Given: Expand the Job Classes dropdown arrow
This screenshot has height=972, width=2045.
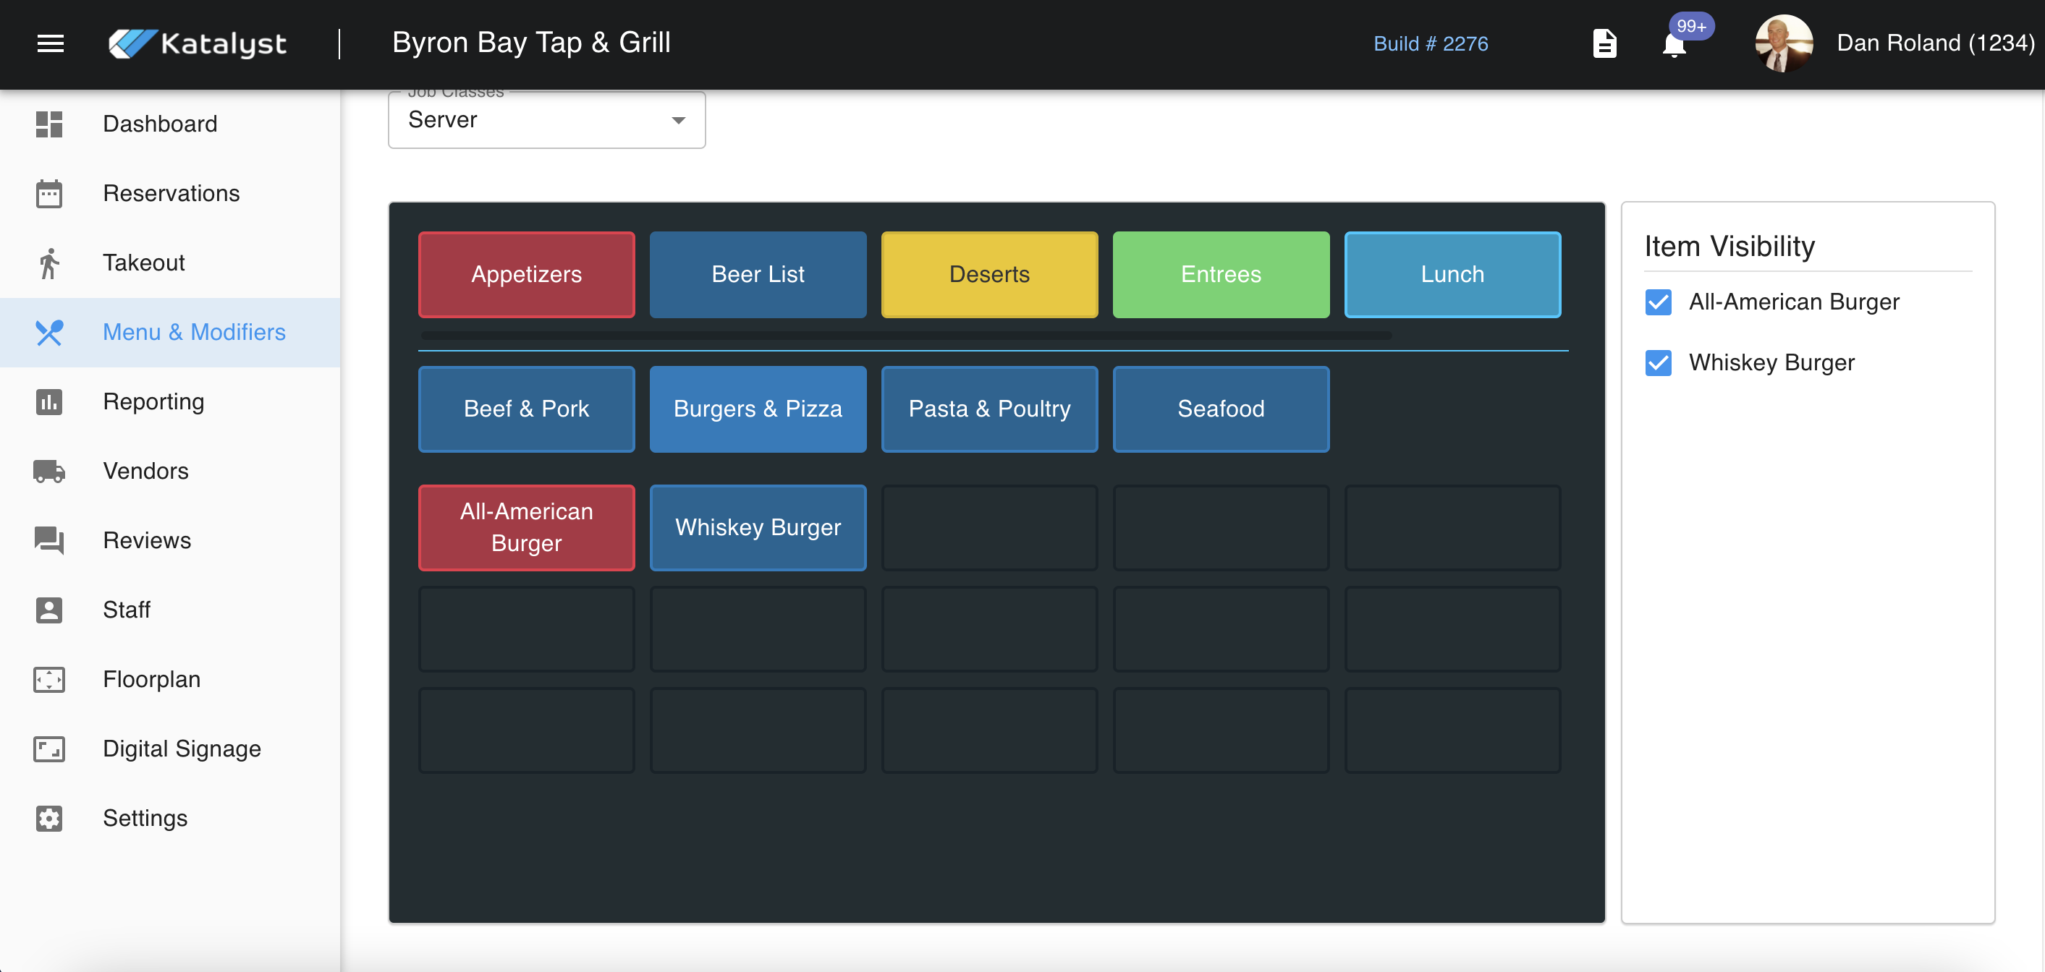Looking at the screenshot, I should tap(678, 121).
